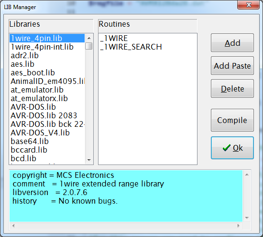This screenshot has height=237, width=263.
Task: Click info panel scroll-right arrow
Action: [x=239, y=226]
